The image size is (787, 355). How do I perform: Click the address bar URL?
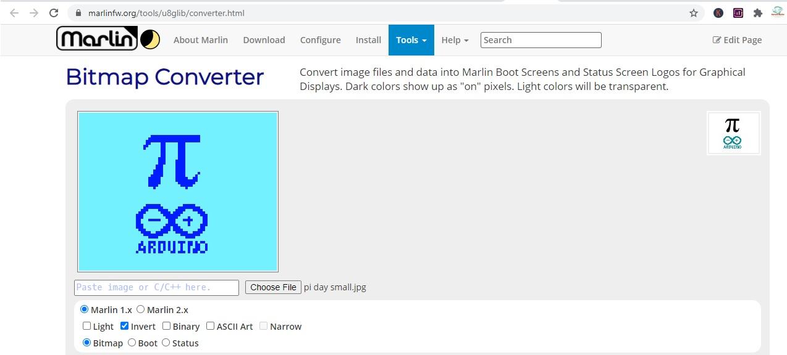(167, 13)
